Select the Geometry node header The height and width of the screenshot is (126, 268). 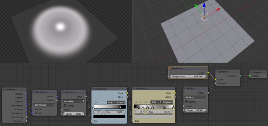pos(14,89)
